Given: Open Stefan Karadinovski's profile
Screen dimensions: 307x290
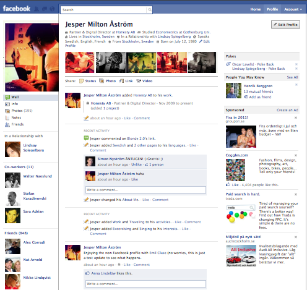Looking at the screenshot, I should (35, 196).
